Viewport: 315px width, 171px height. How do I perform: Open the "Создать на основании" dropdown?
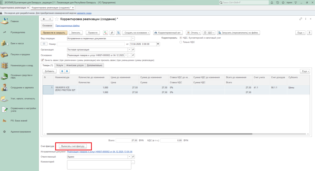[136, 33]
